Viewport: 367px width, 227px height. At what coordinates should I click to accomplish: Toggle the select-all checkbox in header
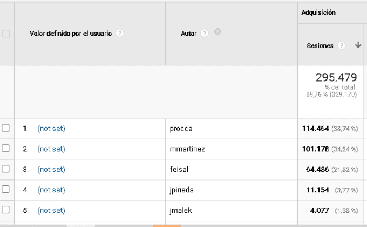(x=6, y=34)
